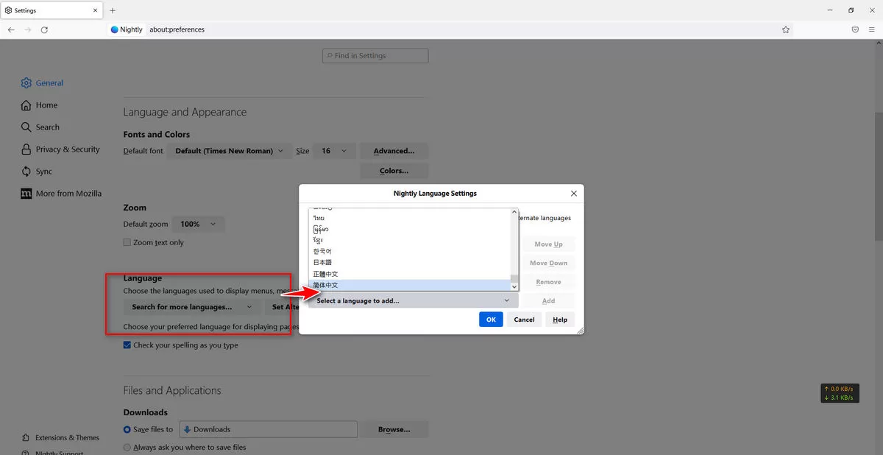Screen dimensions: 883x455
Task: Toggle Zoom text only checkbox
Action: (127, 243)
